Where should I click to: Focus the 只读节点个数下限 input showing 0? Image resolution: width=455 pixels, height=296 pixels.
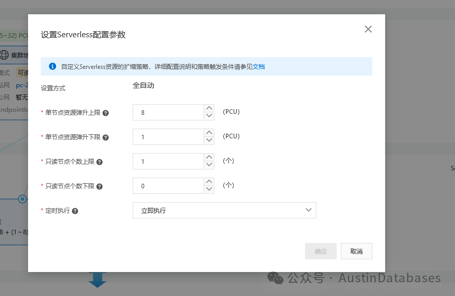(168, 186)
